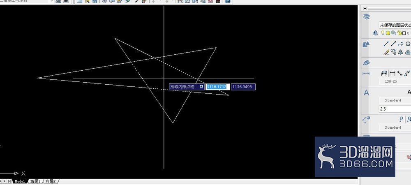This screenshot has width=411, height=185.
Task: Select the Polygon tool
Action: (x=408, y=44)
